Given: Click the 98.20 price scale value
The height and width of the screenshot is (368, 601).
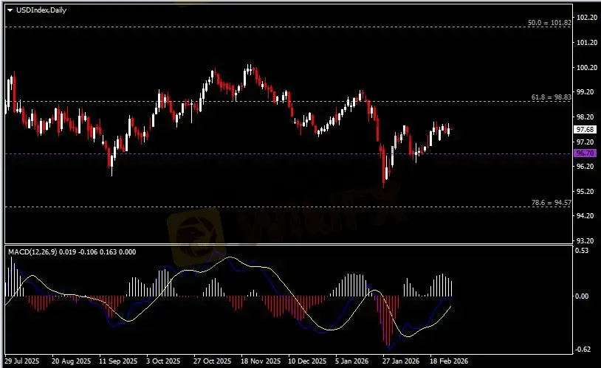Looking at the screenshot, I should coord(587,117).
